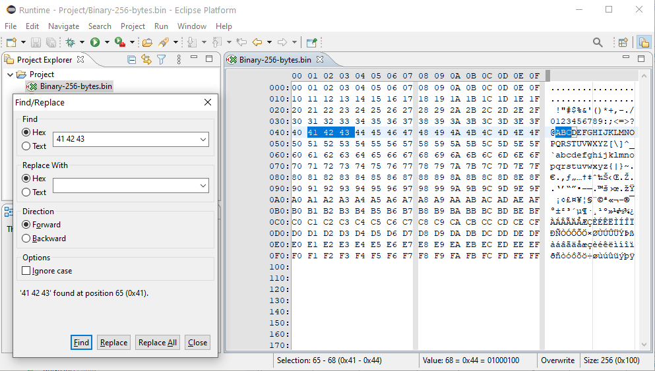Click the Next Annotation icon

pos(192,42)
